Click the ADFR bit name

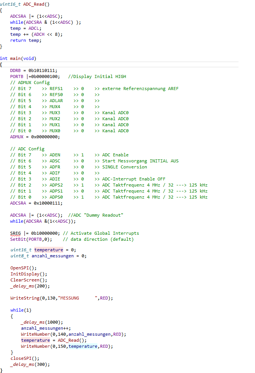[x=55, y=167]
